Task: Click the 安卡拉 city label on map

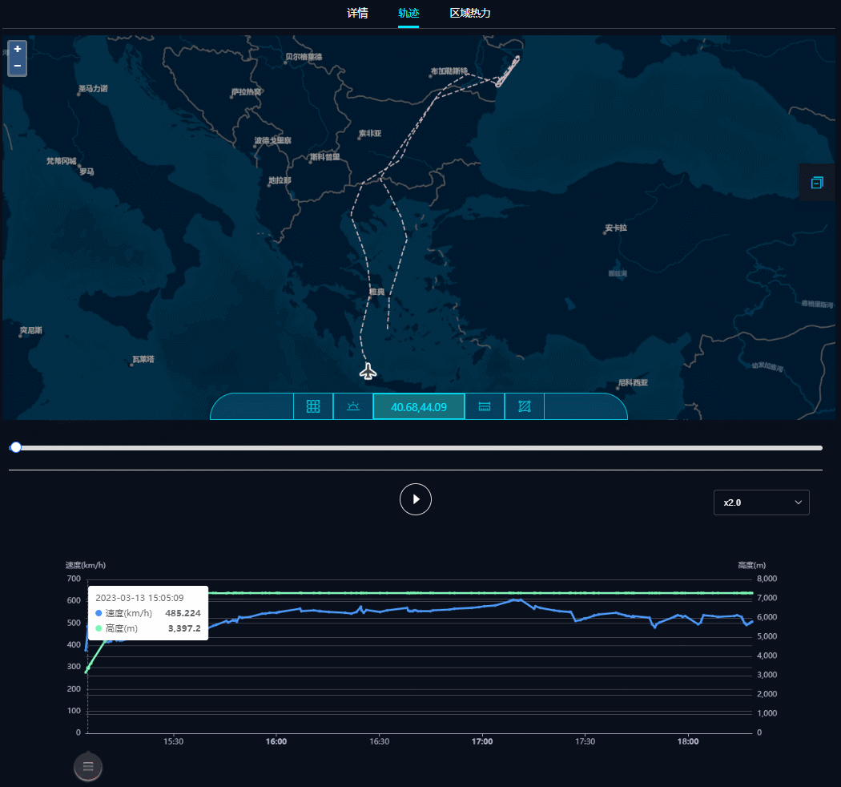Action: coord(617,228)
